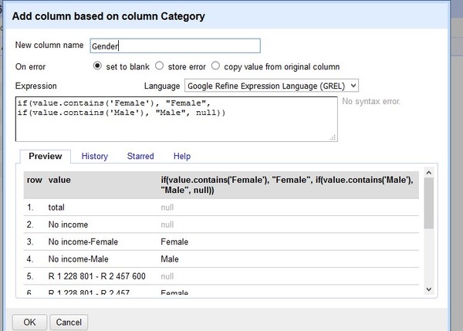Click inside the GREL expression text area
Screen dimensions: 463x331
point(176,119)
